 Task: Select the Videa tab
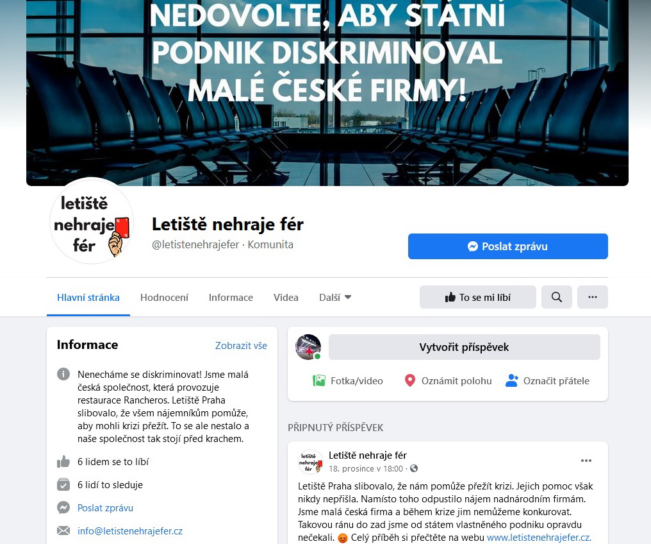286,298
